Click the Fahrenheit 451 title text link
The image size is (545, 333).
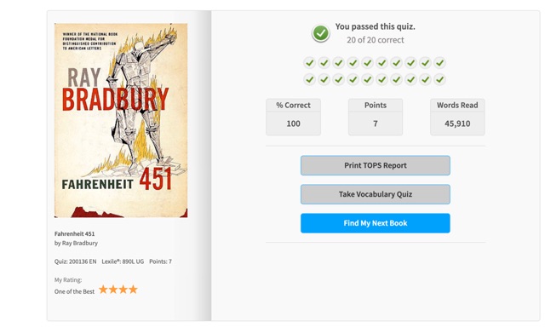tap(74, 234)
